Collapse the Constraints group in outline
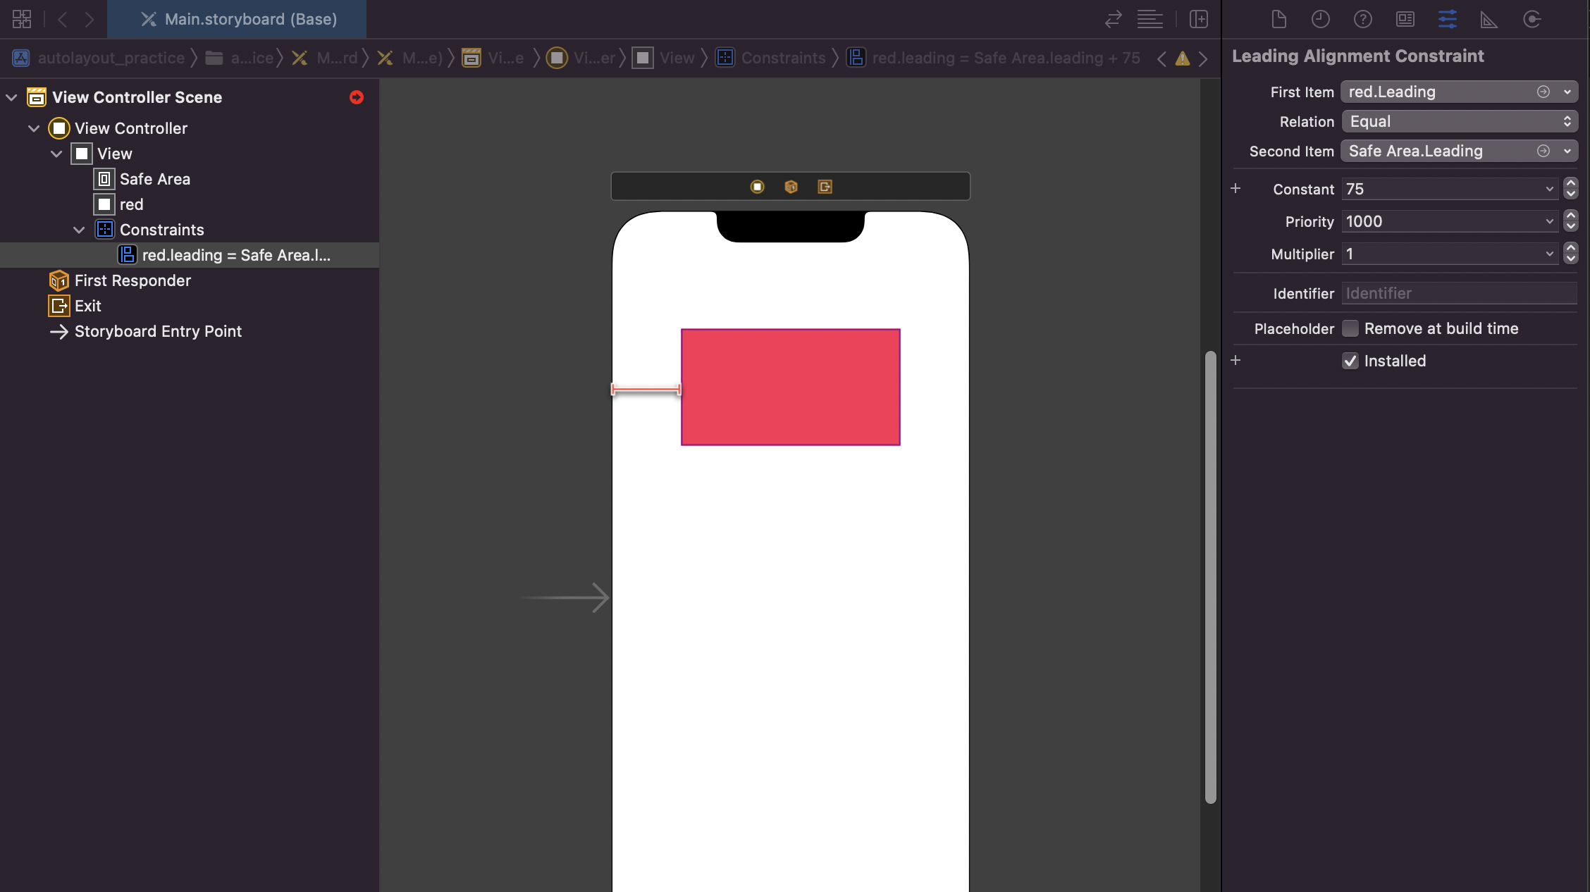This screenshot has height=892, width=1590. pos(79,230)
